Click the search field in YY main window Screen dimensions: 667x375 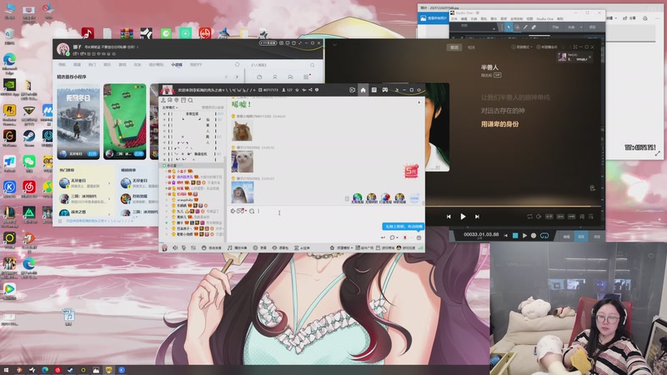pos(283,65)
